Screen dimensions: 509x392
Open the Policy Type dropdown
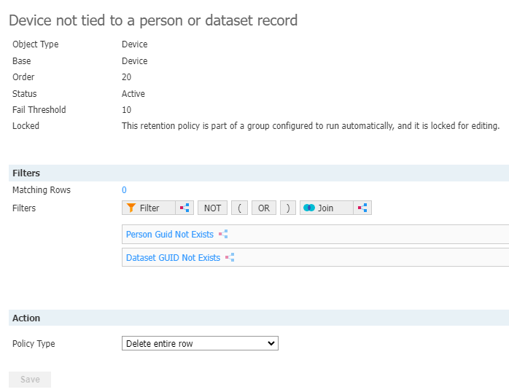[200, 343]
